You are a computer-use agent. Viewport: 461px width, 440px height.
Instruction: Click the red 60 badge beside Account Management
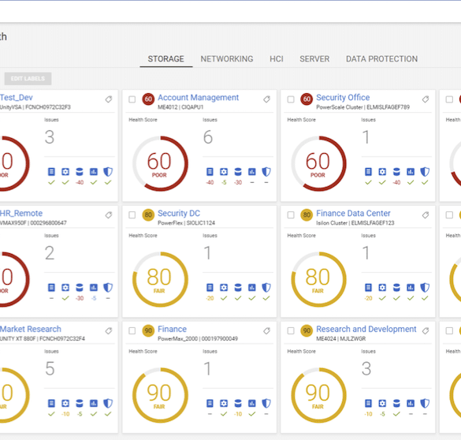pos(148,99)
